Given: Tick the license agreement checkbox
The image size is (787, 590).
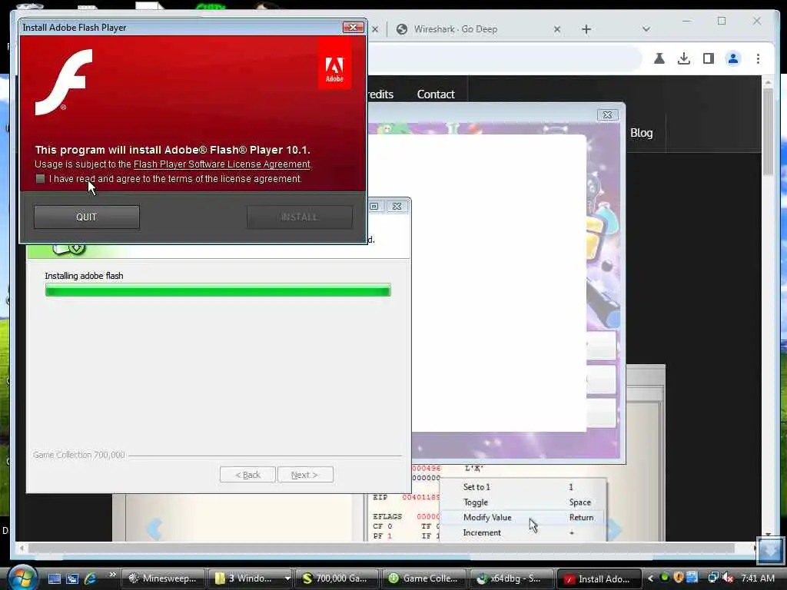Looking at the screenshot, I should point(40,179).
